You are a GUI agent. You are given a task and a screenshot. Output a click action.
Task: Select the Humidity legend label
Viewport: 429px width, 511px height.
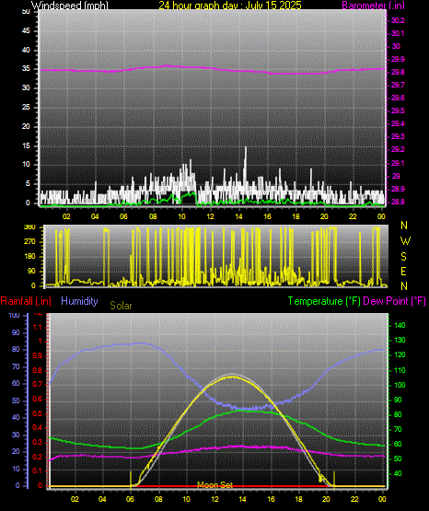click(x=79, y=301)
